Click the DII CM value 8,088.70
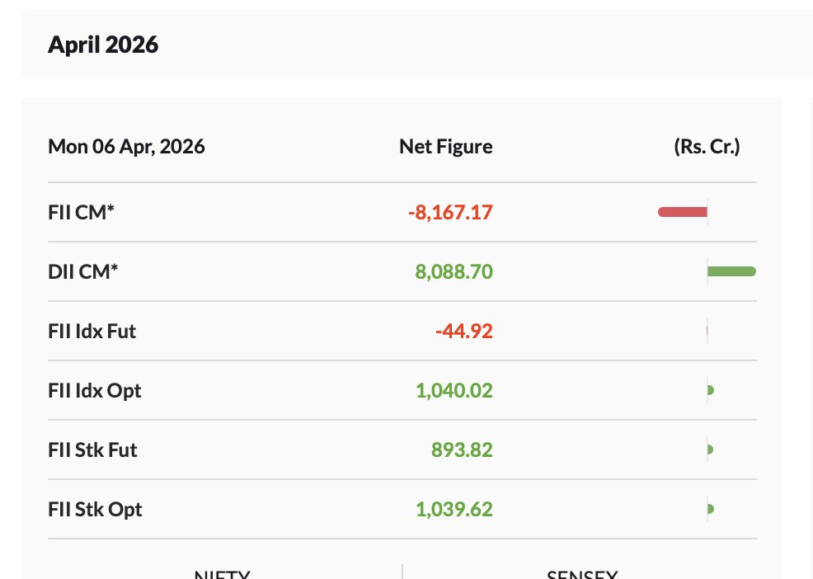813x579 pixels. pyautogui.click(x=453, y=272)
